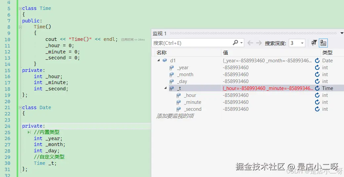This screenshot has width=344, height=177.
Task: Click the pin filter toolbar icon
Action: pos(314,43)
